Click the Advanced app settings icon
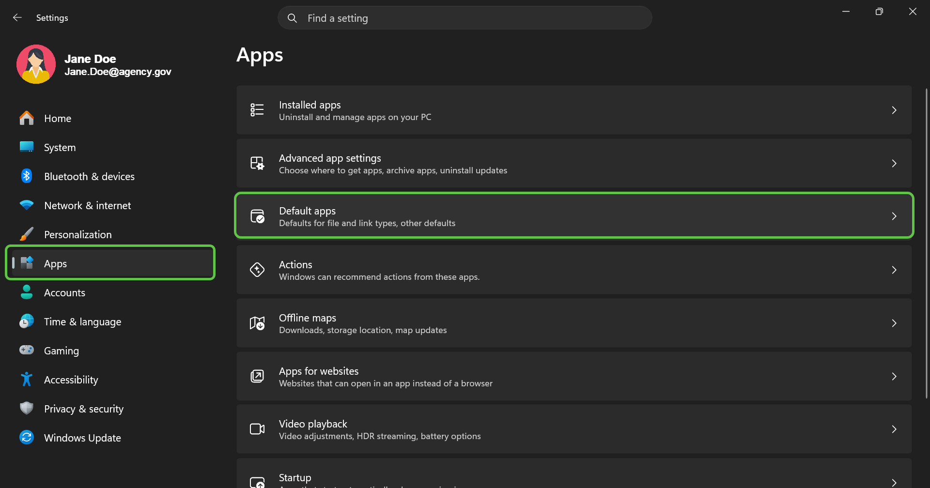 [x=257, y=163]
